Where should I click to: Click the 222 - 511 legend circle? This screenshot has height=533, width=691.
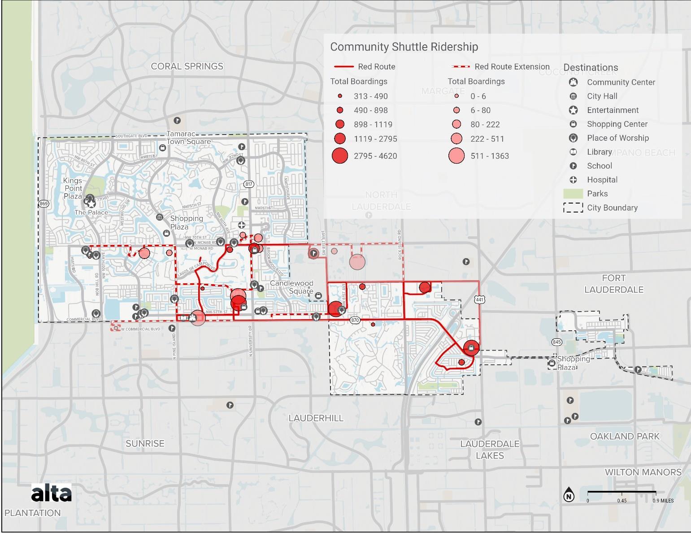(x=456, y=139)
